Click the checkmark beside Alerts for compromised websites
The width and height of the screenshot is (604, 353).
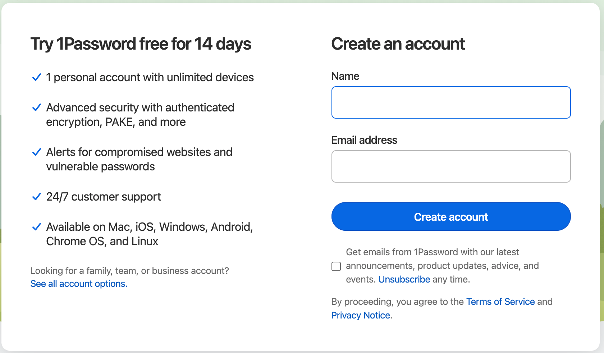(x=37, y=152)
